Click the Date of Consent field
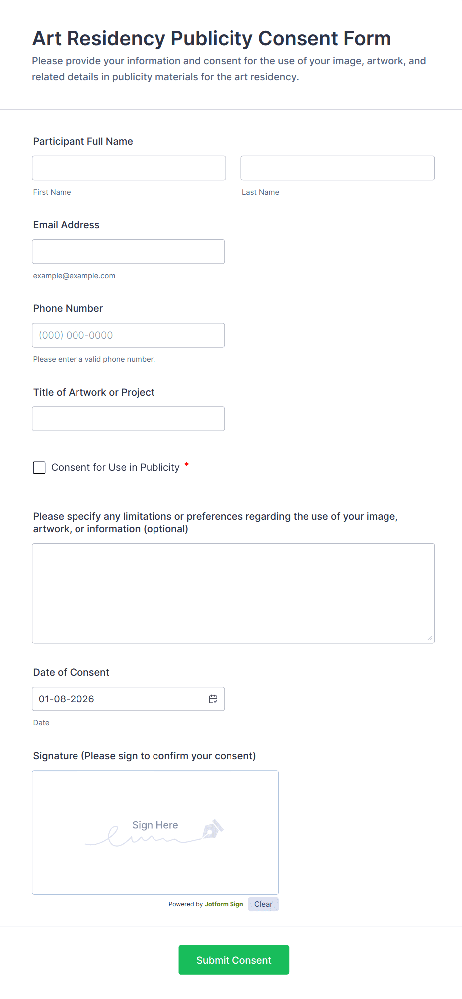Screen dimensions: 462x999 point(119,699)
